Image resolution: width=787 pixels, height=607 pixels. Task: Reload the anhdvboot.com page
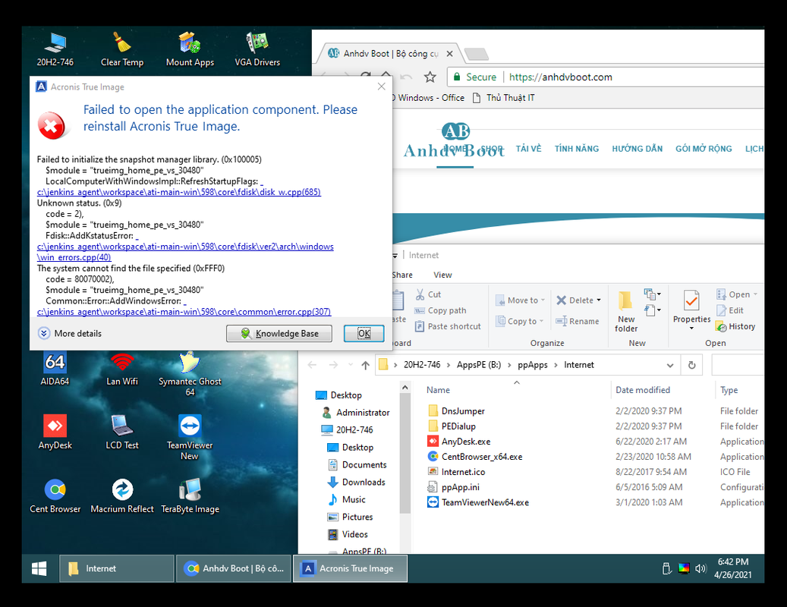366,77
